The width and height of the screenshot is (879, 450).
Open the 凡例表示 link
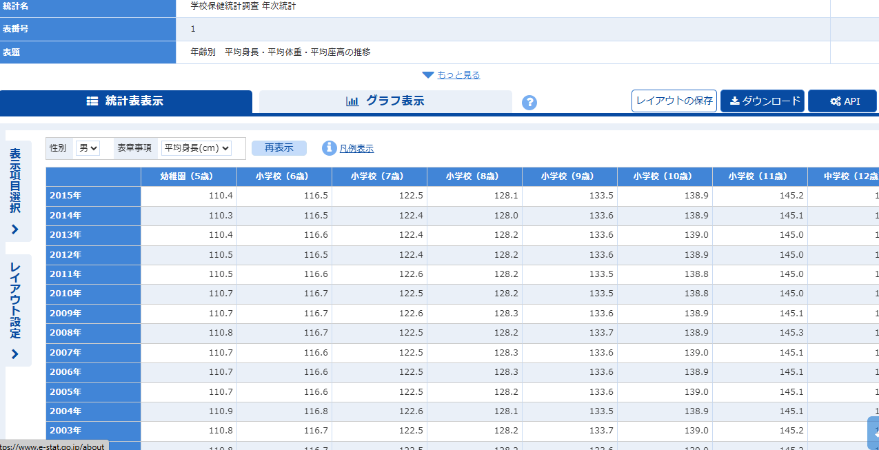(x=356, y=148)
